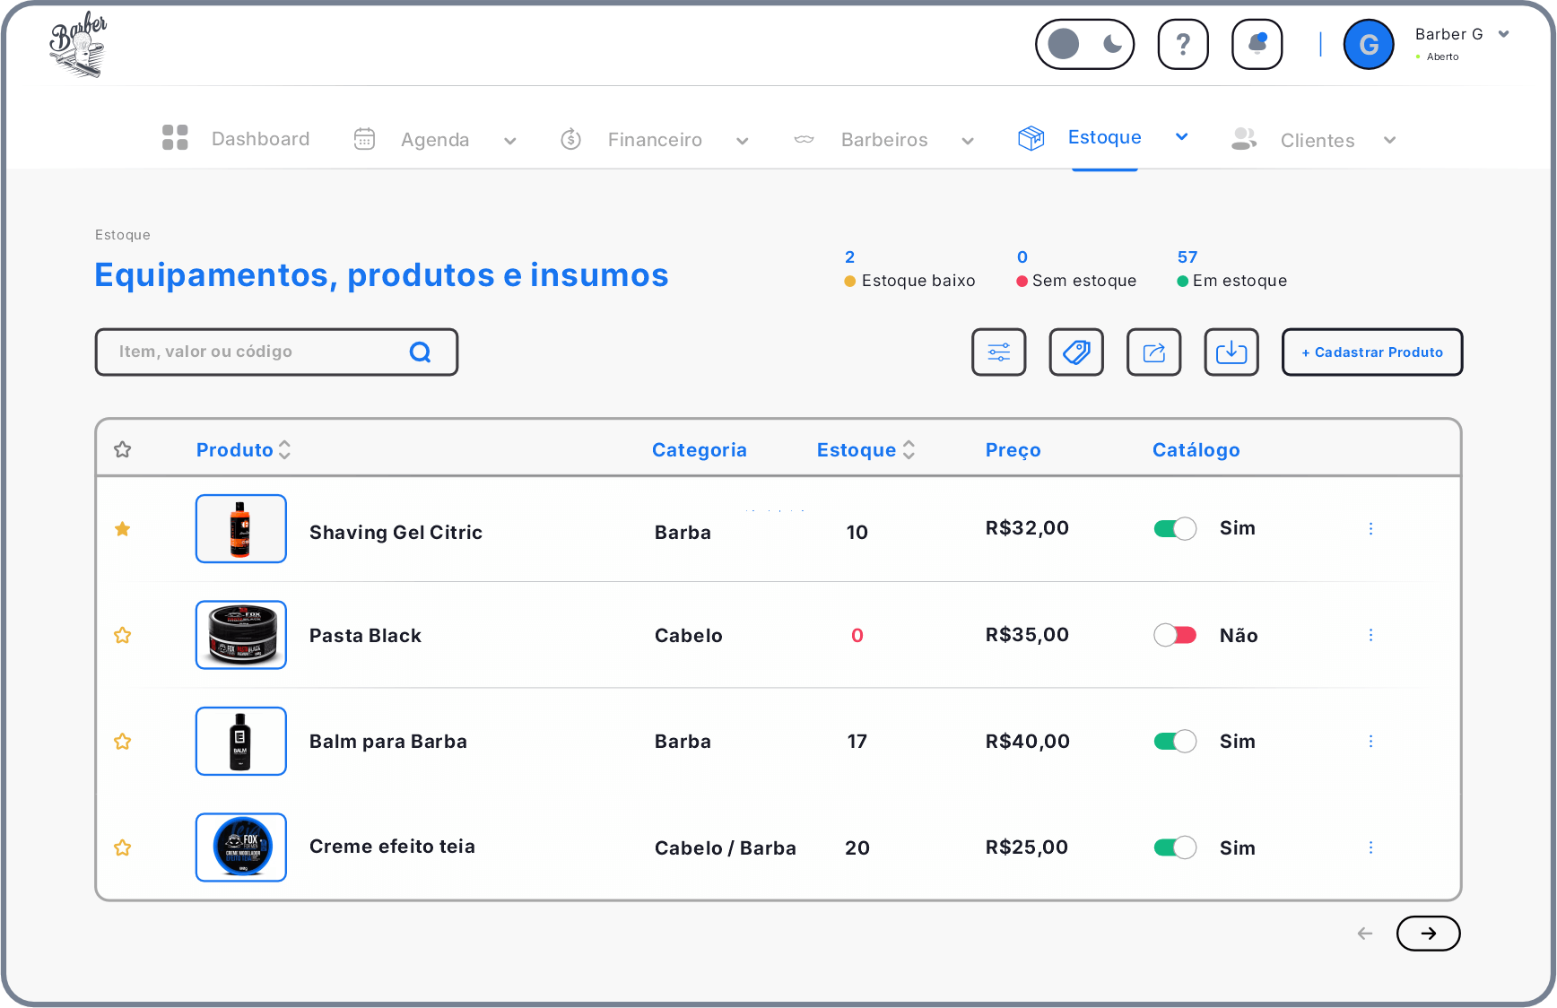Open the notifications bell
Viewport: 1557px width, 1008px height.
pyautogui.click(x=1257, y=44)
